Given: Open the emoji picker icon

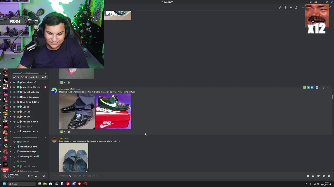Looking at the screenshot, I should point(324,176).
